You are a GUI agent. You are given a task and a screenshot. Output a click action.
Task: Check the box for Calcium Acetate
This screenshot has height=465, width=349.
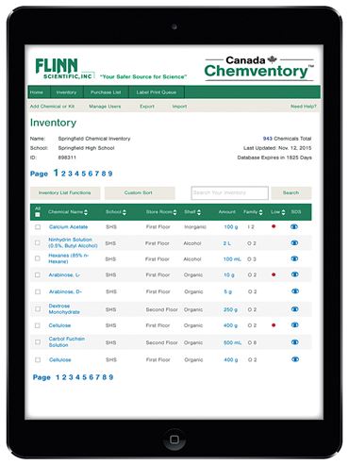click(x=38, y=226)
